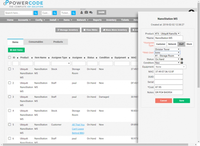Open the All That You Can't Leave Behind BBQ link
The width and height of the screenshot is (200, 146).
tap(78, 129)
